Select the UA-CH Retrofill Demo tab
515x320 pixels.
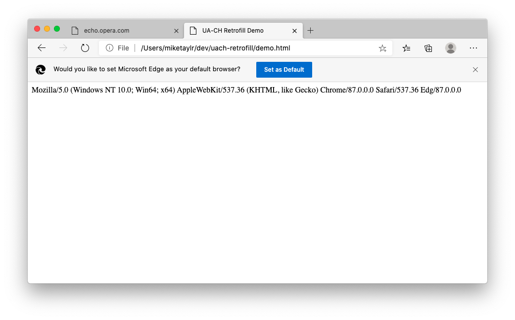click(x=237, y=30)
